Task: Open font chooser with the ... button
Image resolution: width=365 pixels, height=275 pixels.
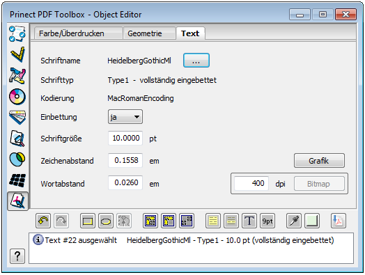Action: (196, 61)
